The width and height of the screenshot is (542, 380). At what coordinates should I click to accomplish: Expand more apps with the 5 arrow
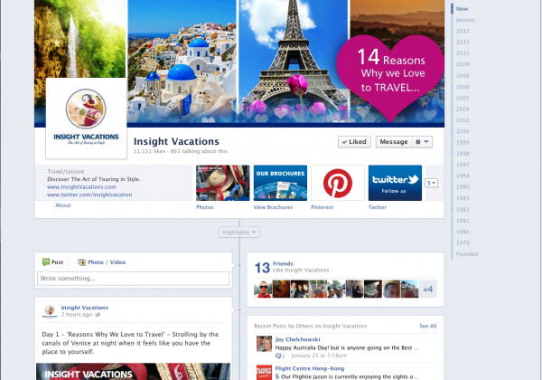pos(432,183)
